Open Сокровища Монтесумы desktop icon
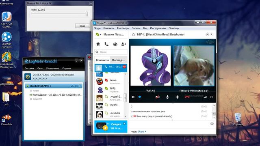 click(x=6, y=60)
